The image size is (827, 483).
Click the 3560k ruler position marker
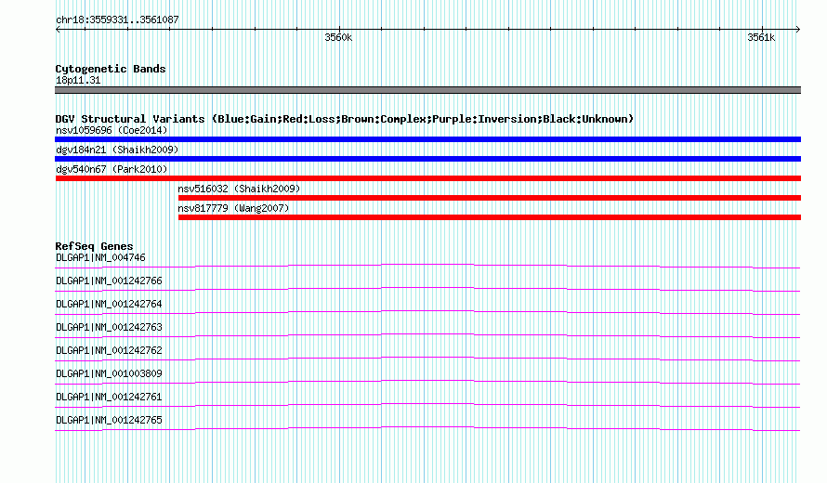click(x=338, y=37)
